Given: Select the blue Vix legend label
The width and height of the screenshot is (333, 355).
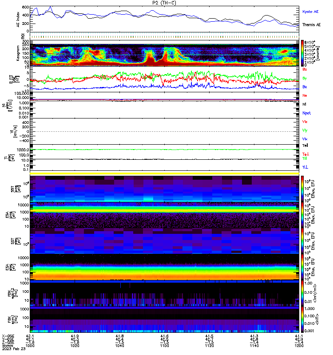Looking at the screenshot, I should tap(305, 139).
